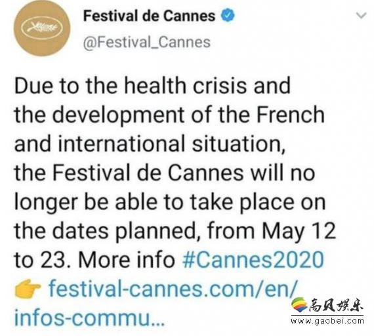Image resolution: width=374 pixels, height=336 pixels.
Task: Click the truncated infos-commu… link text
Action: click(x=89, y=318)
